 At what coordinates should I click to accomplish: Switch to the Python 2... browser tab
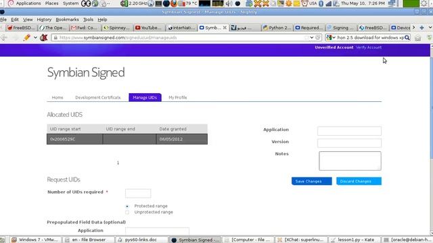pyautogui.click(x=277, y=28)
